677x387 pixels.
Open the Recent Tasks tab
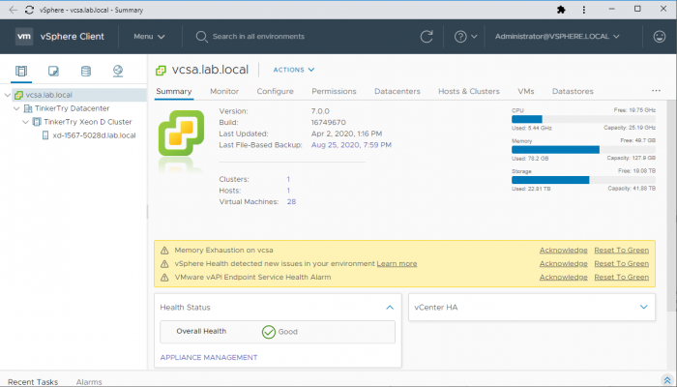[33, 382]
